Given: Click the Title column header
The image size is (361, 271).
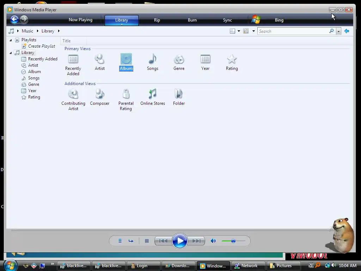Looking at the screenshot, I should pyautogui.click(x=74, y=41).
